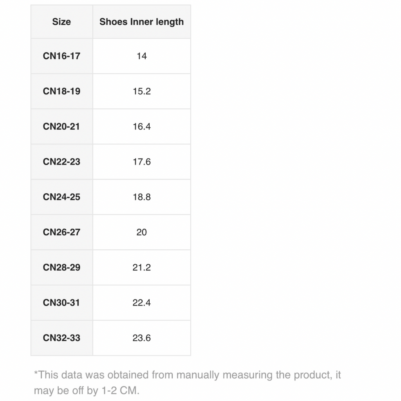Click the 14 inner length value
The height and width of the screenshot is (401, 401).
click(x=141, y=56)
